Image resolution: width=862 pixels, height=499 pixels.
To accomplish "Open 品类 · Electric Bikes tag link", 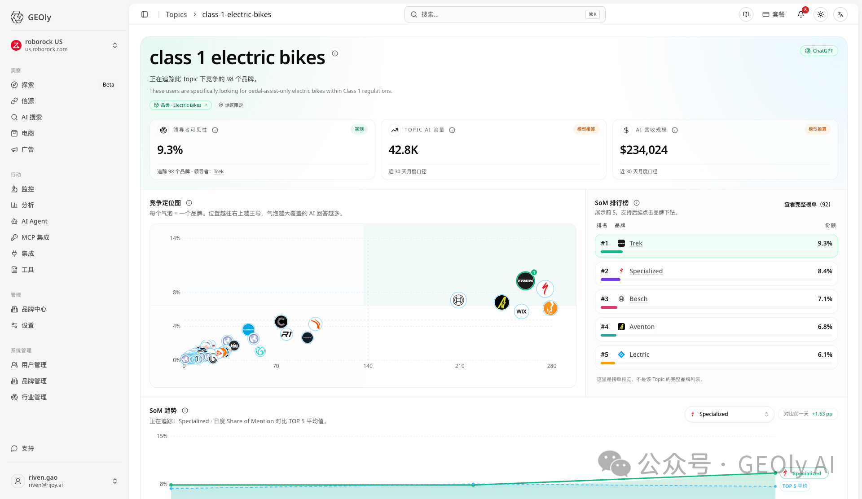I will (180, 105).
